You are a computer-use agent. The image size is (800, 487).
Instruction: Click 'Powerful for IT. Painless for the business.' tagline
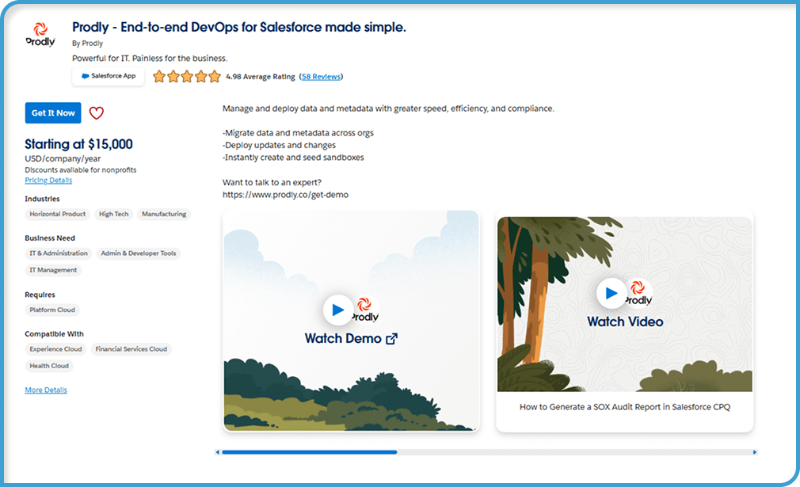click(150, 58)
